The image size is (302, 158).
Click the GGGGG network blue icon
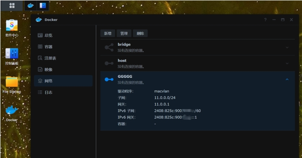pyautogui.click(x=109, y=79)
